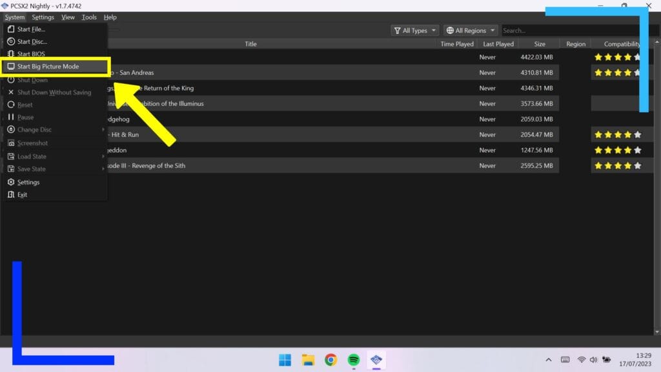This screenshot has width=661, height=372.
Task: Sort game list by Size column
Action: tap(540, 44)
